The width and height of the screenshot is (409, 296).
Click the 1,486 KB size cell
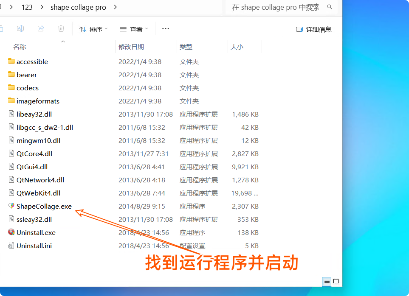coord(245,114)
